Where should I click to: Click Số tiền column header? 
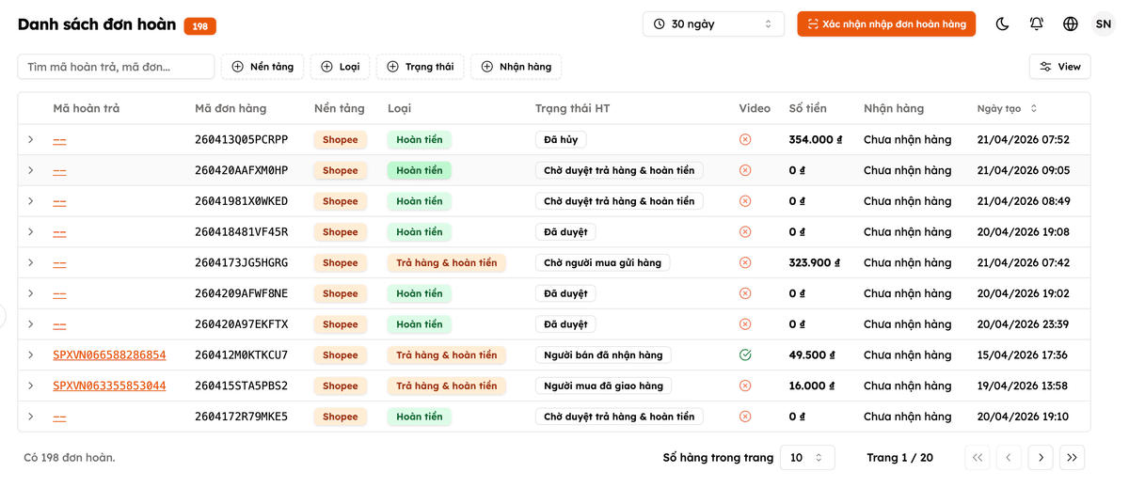(x=807, y=108)
